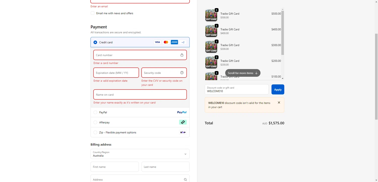Screen dimensions: 378x182
Task: Click the $200.00 price on the right
Action: [276, 61]
